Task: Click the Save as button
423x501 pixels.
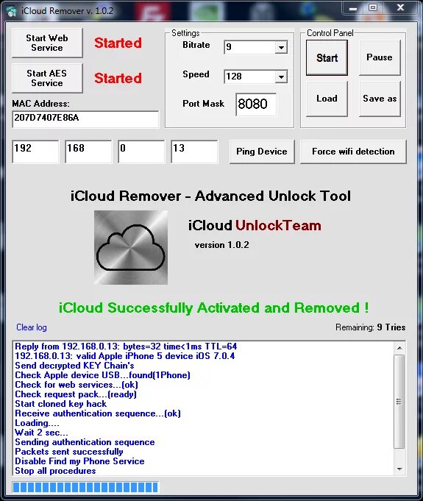Action: click(380, 99)
